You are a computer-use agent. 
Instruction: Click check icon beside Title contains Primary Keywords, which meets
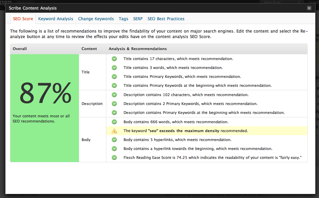click(x=114, y=77)
